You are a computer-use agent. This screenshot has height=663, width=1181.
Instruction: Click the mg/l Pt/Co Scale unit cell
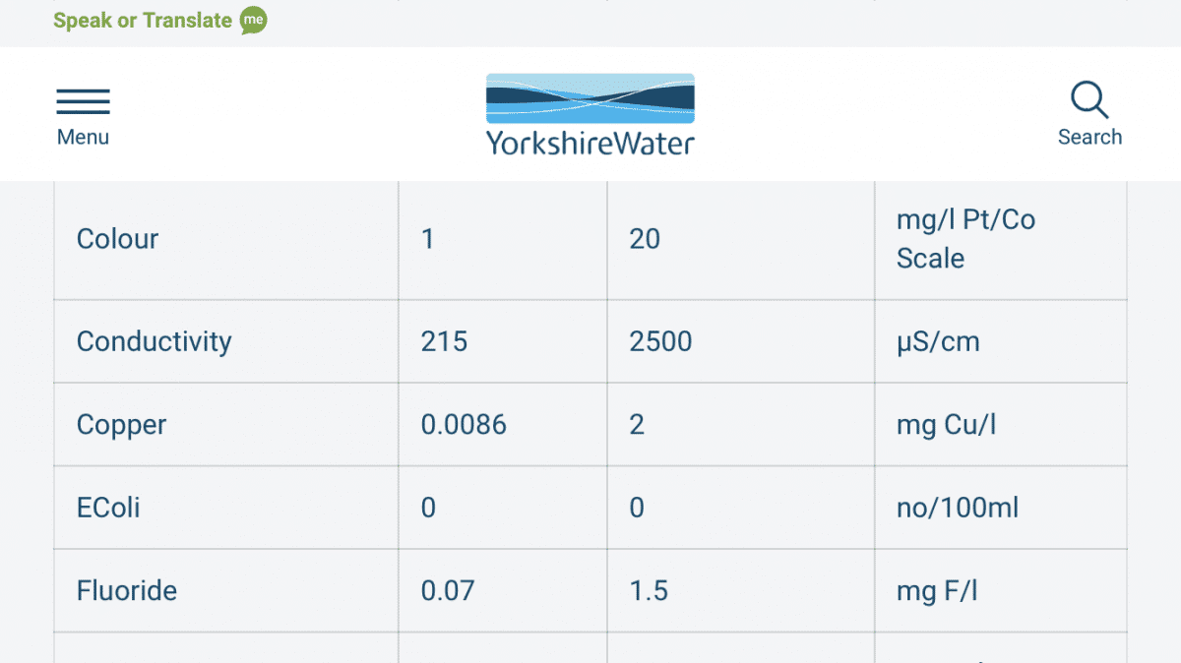(964, 239)
